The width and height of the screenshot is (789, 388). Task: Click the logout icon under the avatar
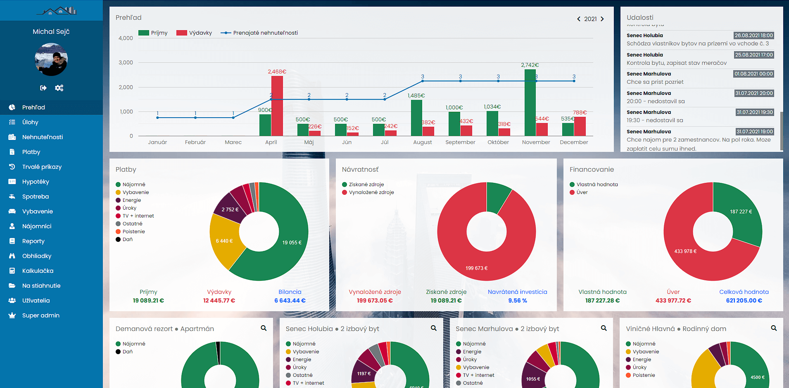[43, 88]
